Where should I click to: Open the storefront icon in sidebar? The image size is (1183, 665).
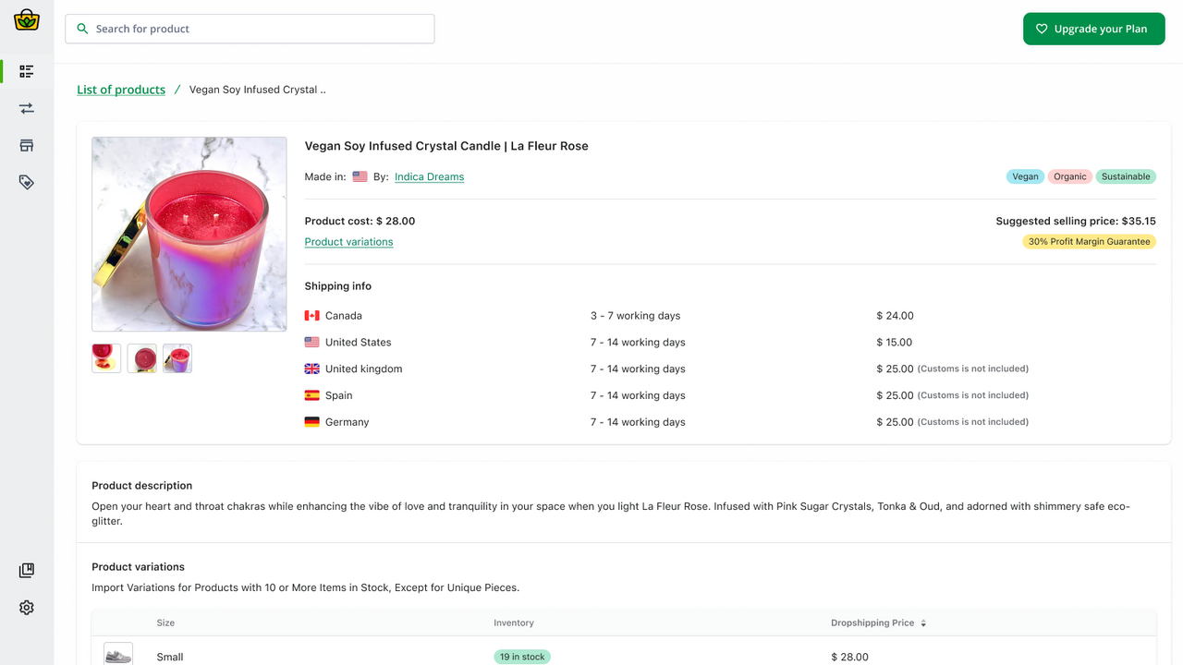26,145
